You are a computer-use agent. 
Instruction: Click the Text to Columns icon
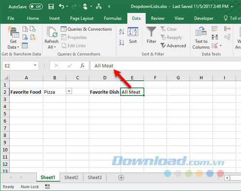click(201, 38)
